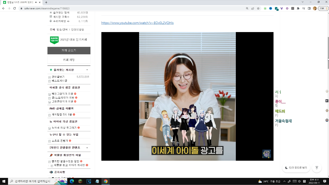This screenshot has width=329, height=185.
Task: Collapse the 즐겨찾는 게시판 section arrow
Action: [x=87, y=70]
